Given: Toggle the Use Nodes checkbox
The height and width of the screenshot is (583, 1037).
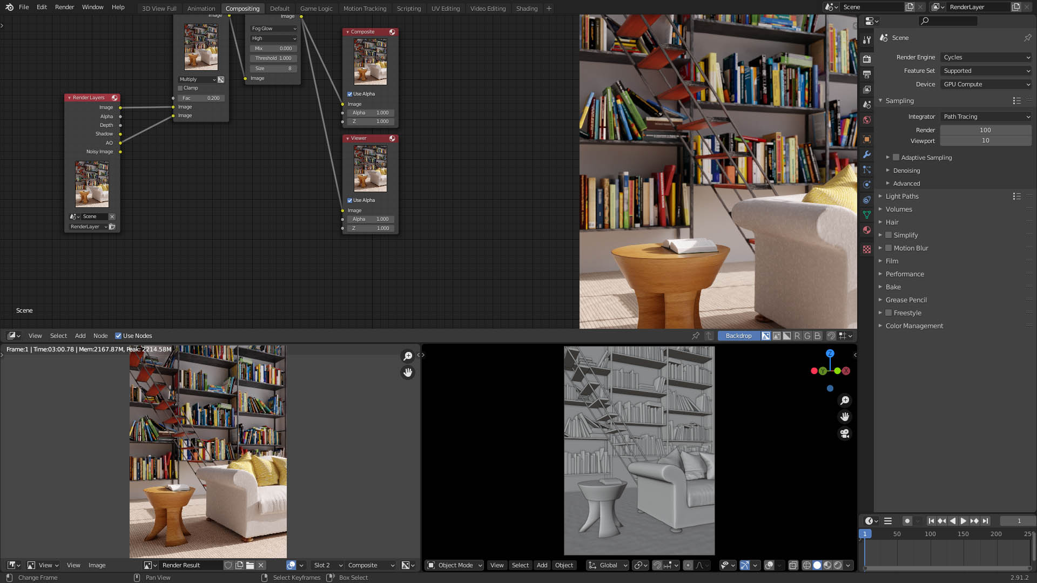Looking at the screenshot, I should pos(118,336).
